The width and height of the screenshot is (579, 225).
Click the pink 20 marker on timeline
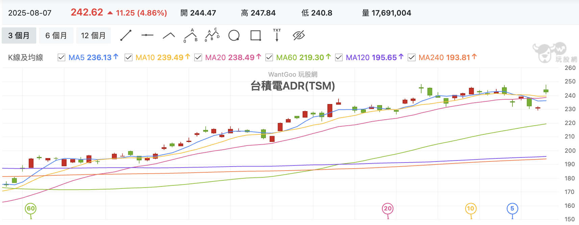[x=388, y=208]
